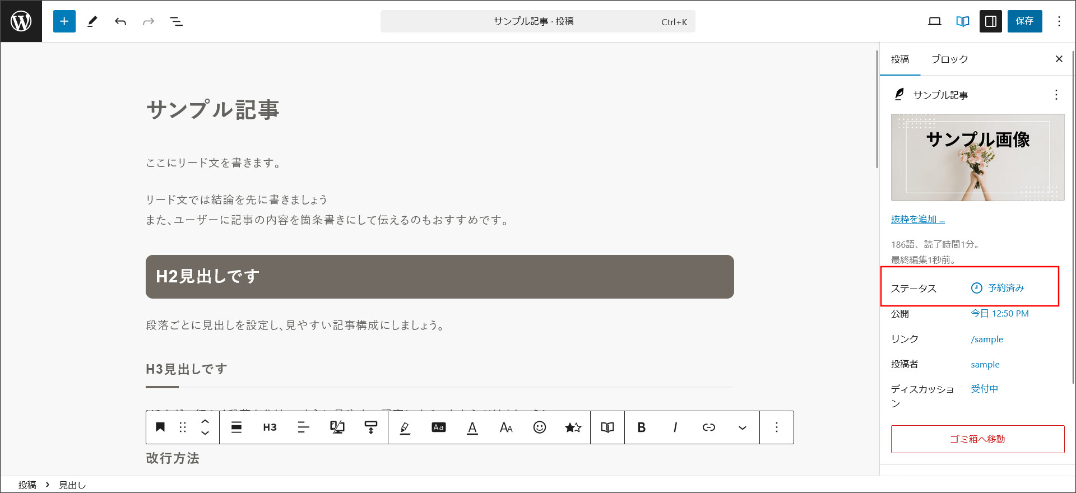This screenshot has width=1076, height=493.
Task: Click the device display restriction icon
Action: 337,427
